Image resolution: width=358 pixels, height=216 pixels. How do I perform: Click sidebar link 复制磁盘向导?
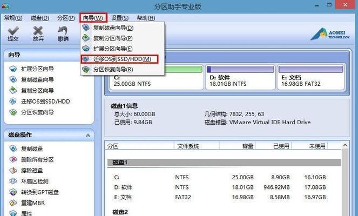tap(37, 79)
